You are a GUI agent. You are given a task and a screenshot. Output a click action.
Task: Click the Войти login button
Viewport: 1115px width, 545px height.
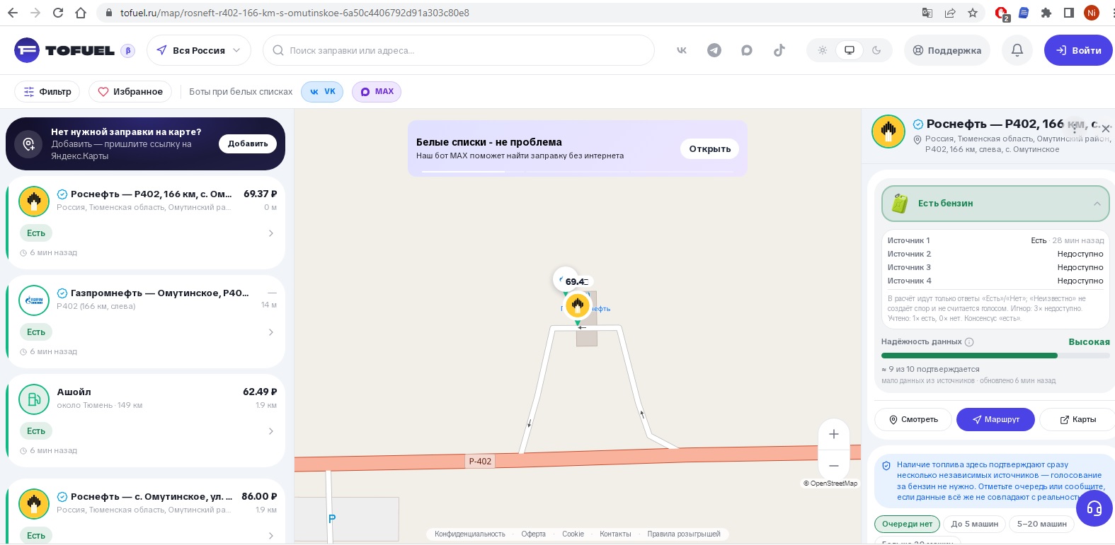(1078, 50)
